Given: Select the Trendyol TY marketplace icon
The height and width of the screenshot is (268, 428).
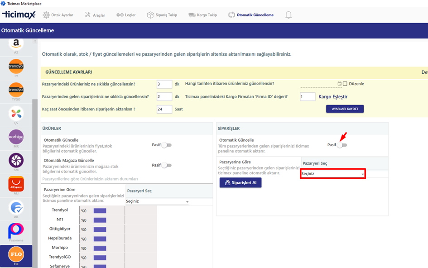Looking at the screenshot, I should click(16, 66).
